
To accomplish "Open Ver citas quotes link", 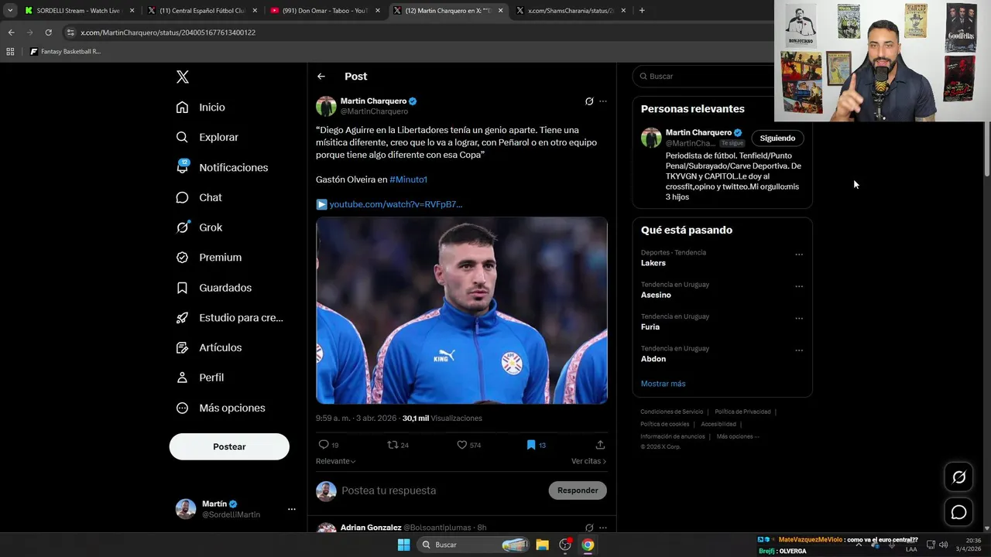I will tap(588, 461).
